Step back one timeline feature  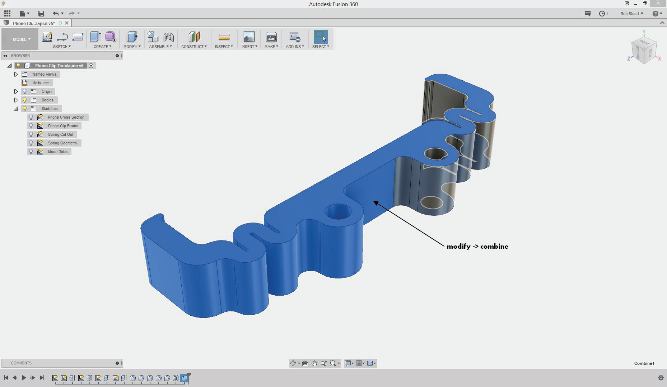[15, 378]
